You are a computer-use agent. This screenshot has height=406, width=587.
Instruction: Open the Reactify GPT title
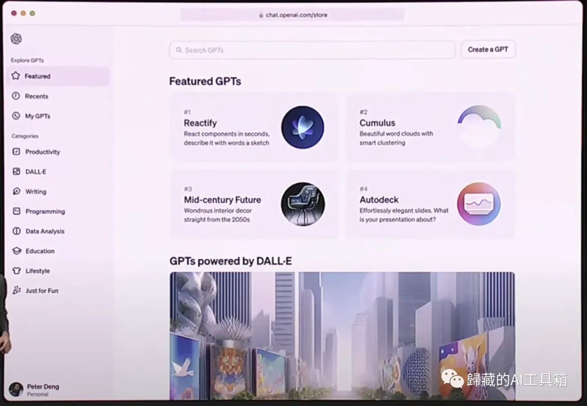[x=200, y=123]
